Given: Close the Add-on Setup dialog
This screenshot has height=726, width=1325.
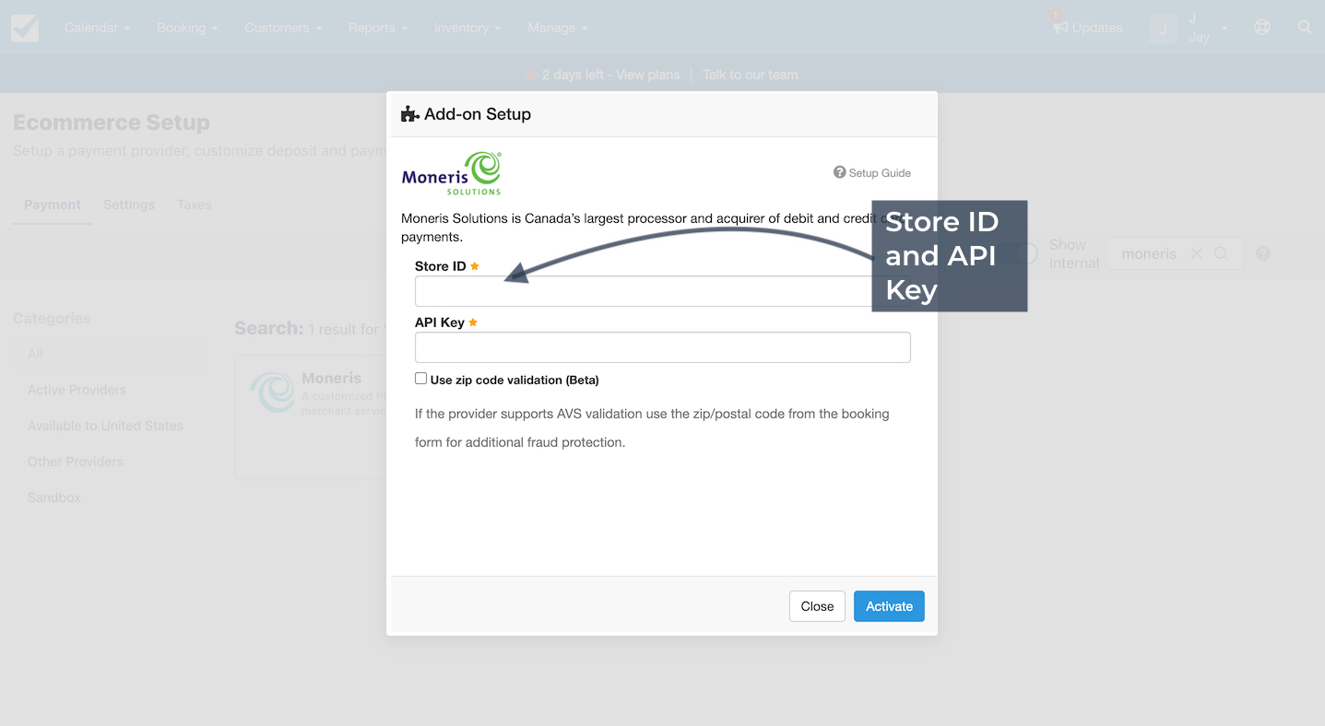Looking at the screenshot, I should (x=817, y=606).
